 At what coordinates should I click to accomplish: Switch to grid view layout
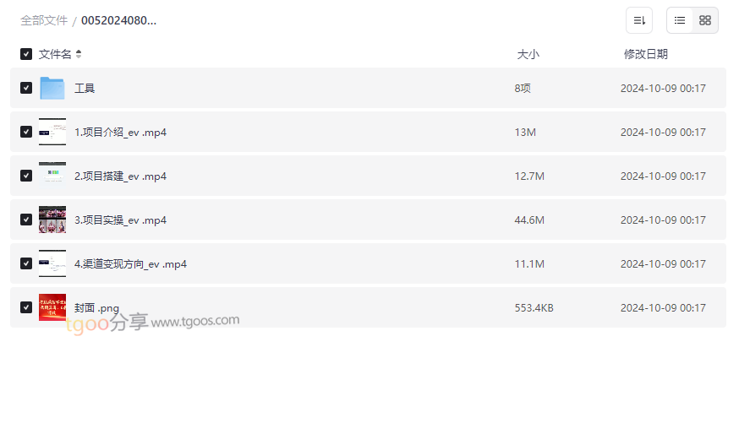pos(705,20)
